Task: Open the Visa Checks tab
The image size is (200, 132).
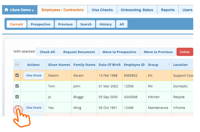Action: tap(102, 10)
